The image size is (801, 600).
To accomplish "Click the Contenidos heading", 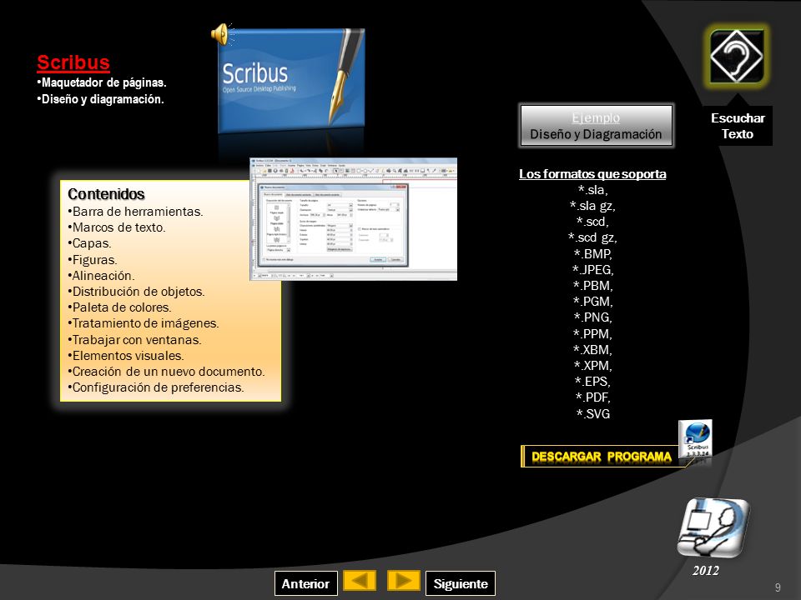I will click(106, 194).
